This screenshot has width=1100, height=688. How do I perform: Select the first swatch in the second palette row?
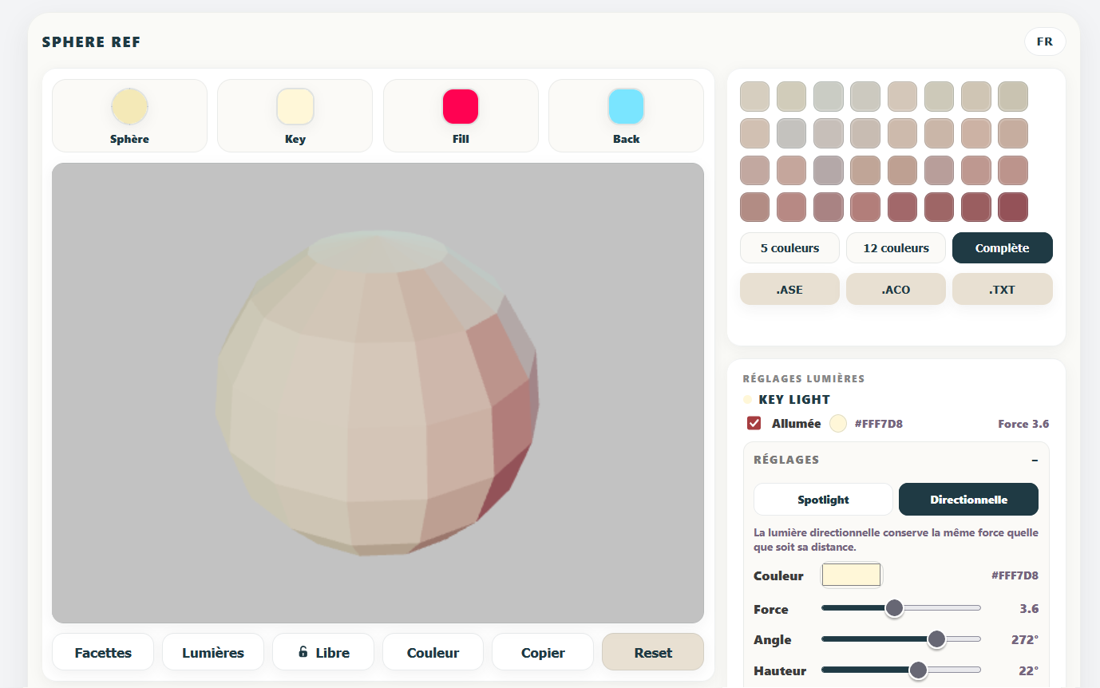[x=754, y=133]
